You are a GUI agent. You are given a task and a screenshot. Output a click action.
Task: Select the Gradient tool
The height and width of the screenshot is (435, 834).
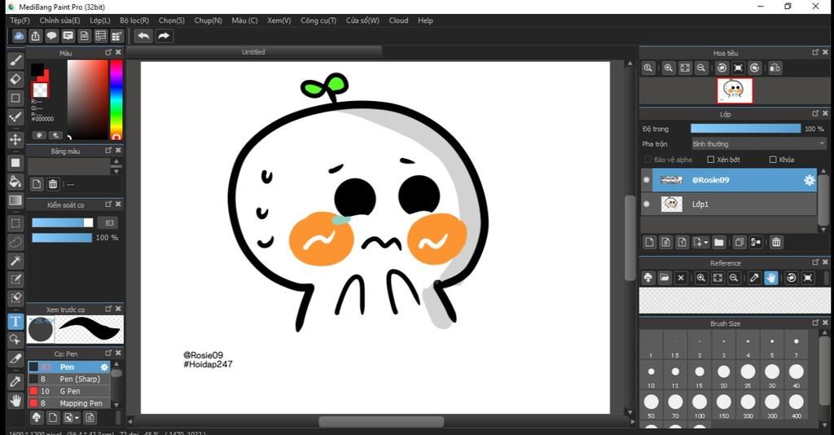tap(15, 200)
